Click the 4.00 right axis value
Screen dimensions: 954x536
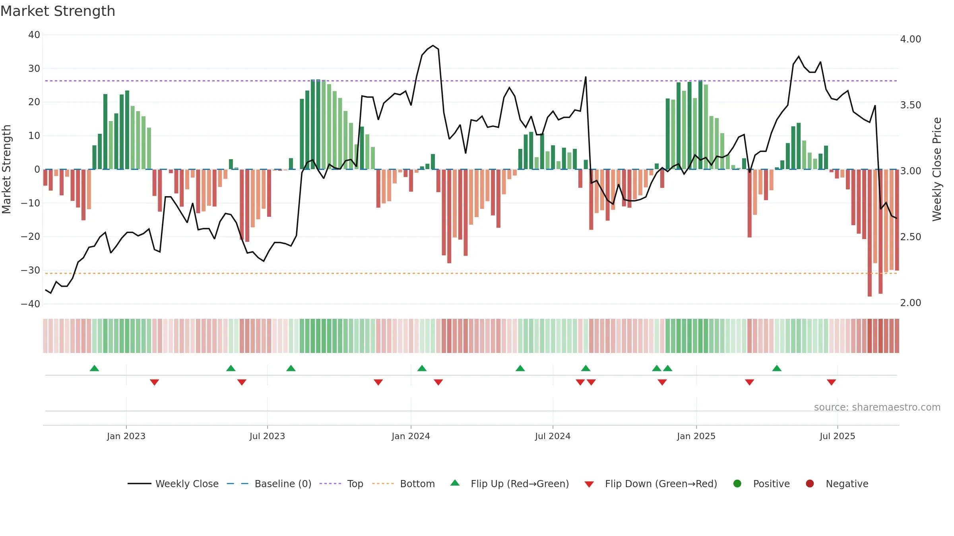tap(910, 39)
